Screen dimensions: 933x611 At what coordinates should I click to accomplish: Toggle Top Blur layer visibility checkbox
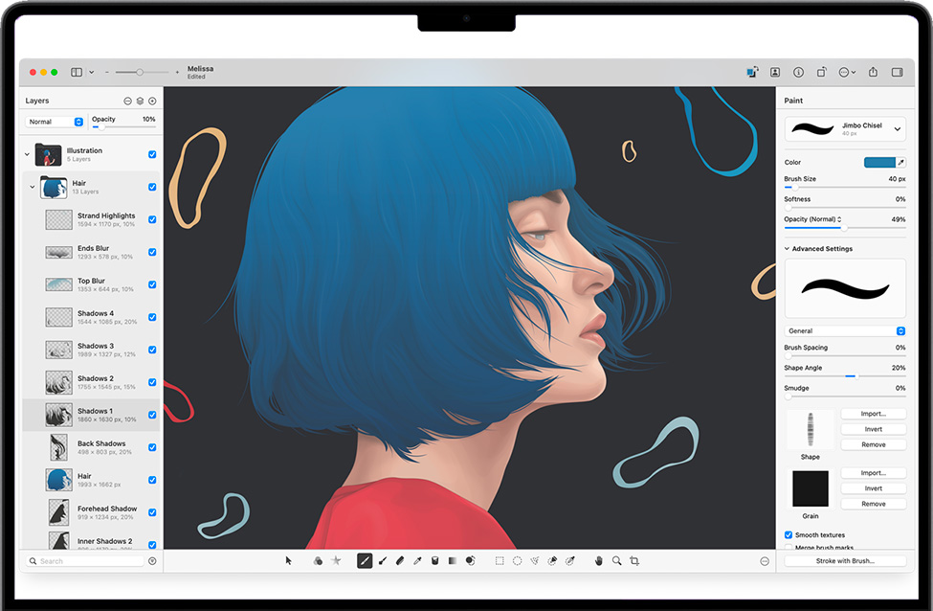click(x=152, y=284)
